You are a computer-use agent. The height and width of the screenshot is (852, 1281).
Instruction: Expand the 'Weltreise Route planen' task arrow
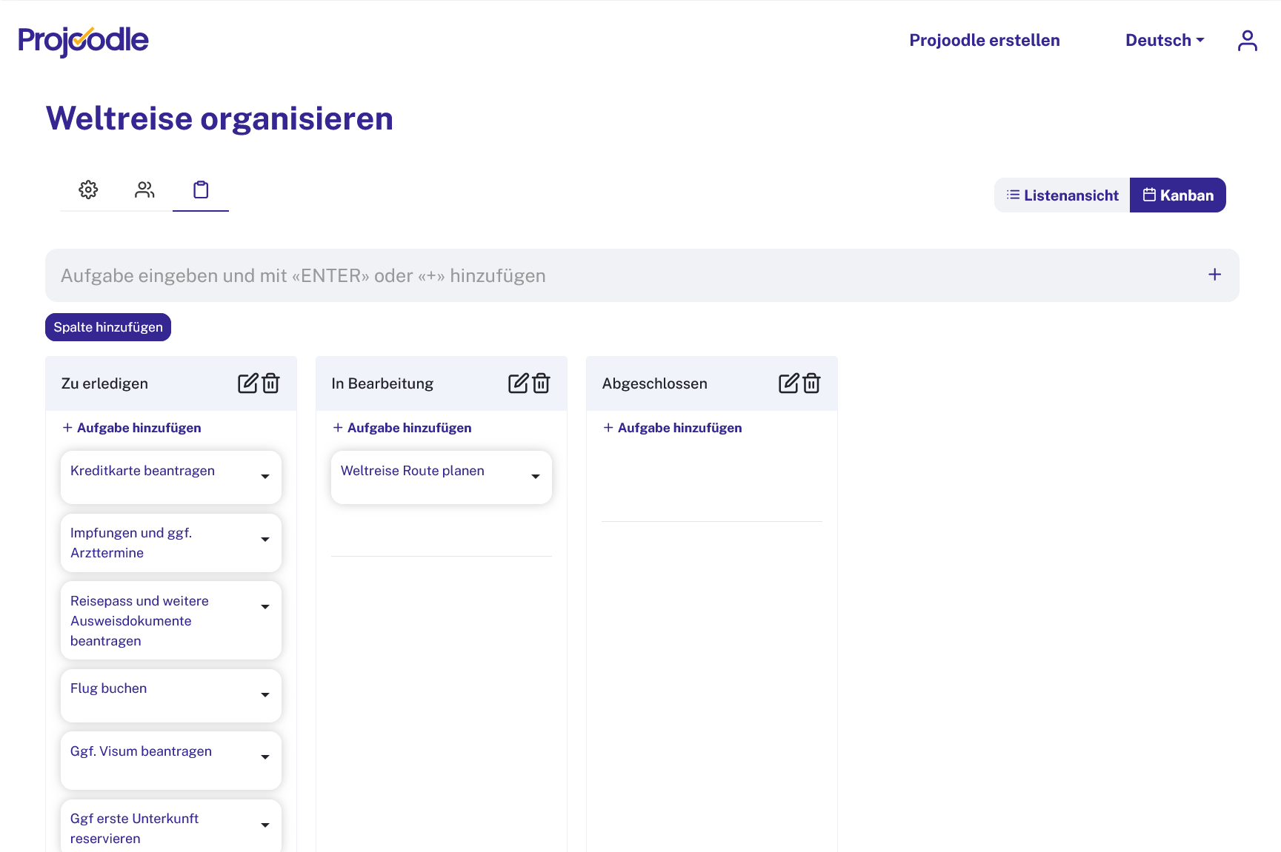click(535, 477)
